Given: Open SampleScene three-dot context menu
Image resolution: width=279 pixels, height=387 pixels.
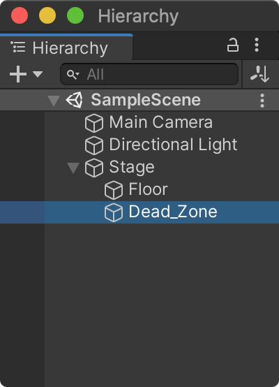Looking at the screenshot, I should pyautogui.click(x=262, y=101).
